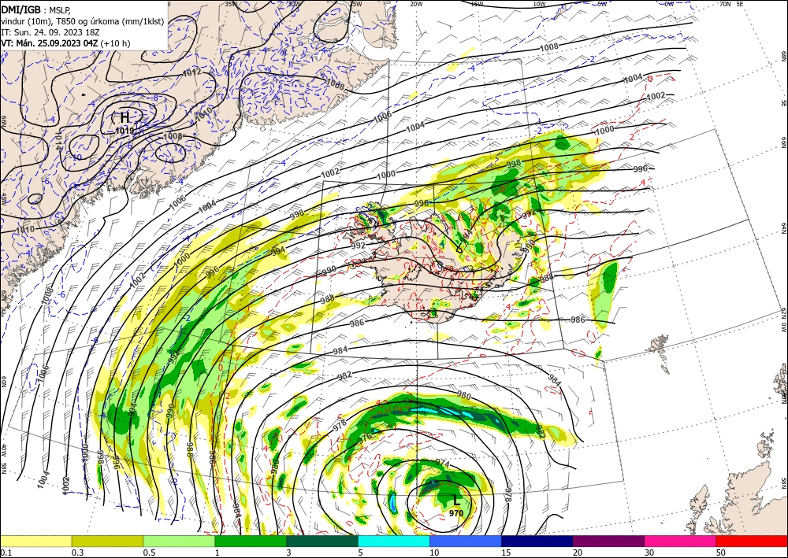The image size is (788, 558).
Task: Click the '10W' longitude label
Action: coord(539,4)
